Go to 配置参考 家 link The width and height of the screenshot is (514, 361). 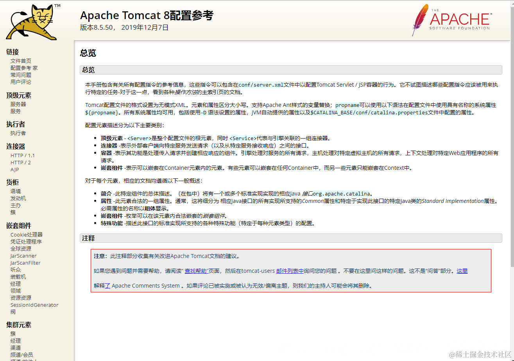tap(24, 68)
